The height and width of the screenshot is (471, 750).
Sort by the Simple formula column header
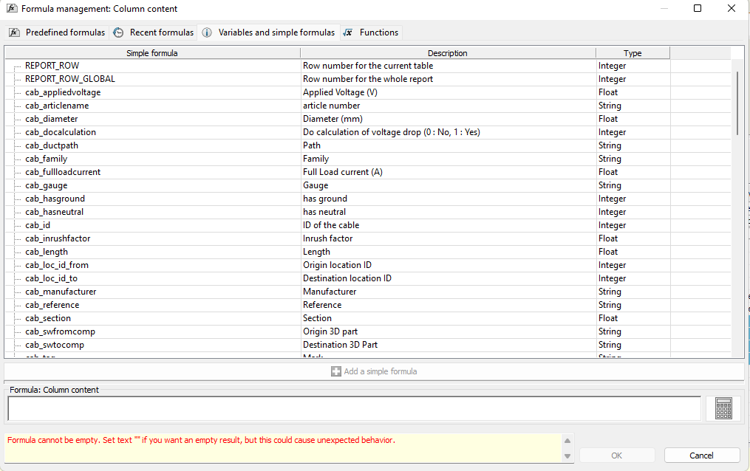pos(152,53)
